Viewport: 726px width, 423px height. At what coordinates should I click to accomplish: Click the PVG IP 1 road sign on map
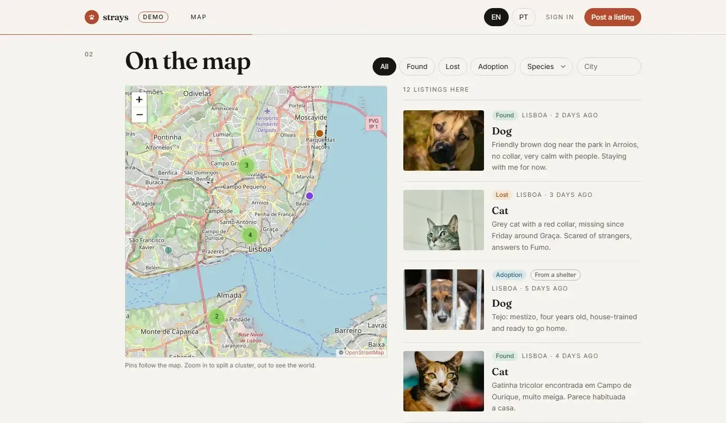click(x=374, y=124)
